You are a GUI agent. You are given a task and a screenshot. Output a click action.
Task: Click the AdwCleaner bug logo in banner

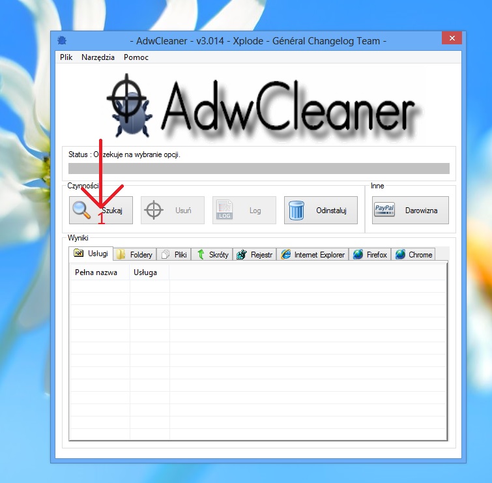coord(130,106)
